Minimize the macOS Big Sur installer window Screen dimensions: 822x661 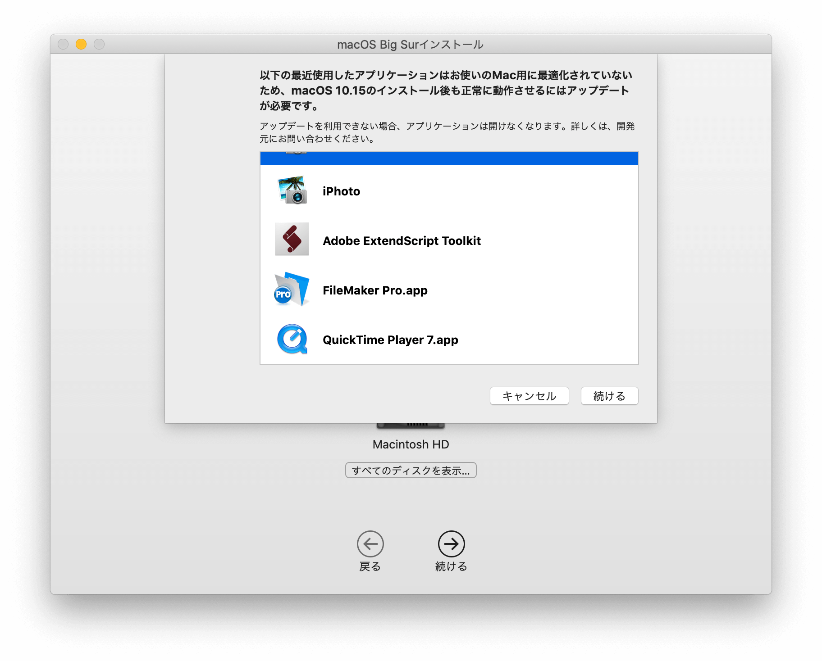point(81,44)
